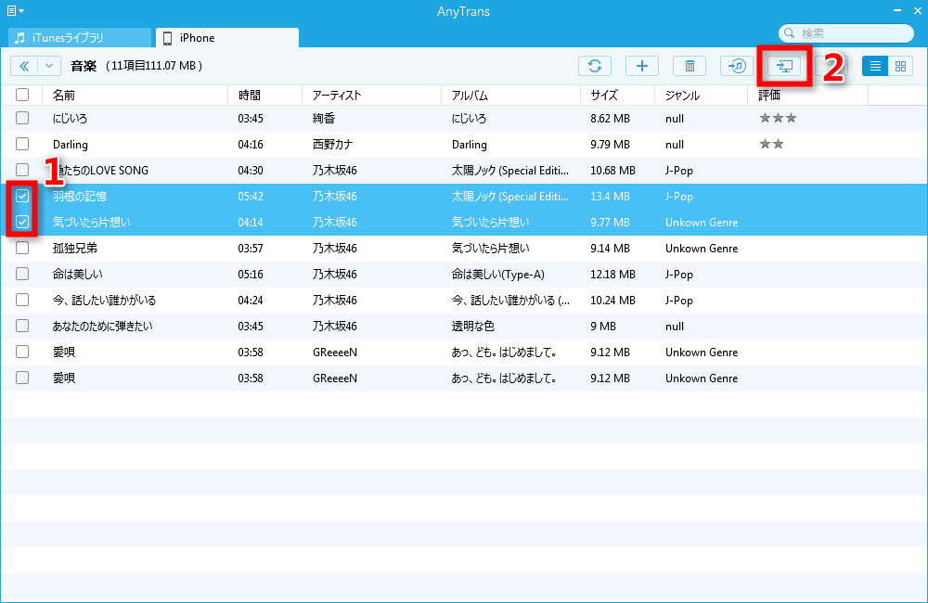This screenshot has width=928, height=603.
Task: Click the duration 04:30
Action: (x=251, y=171)
